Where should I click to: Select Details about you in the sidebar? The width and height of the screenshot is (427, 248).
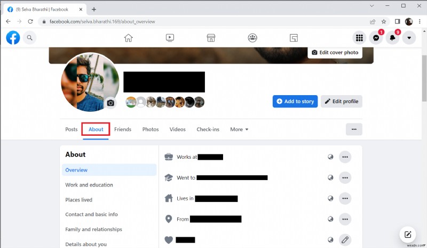86,244
